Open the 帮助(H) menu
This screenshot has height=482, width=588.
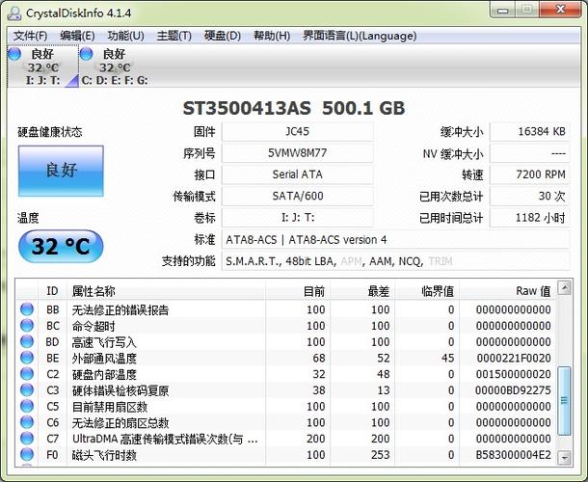(x=272, y=36)
